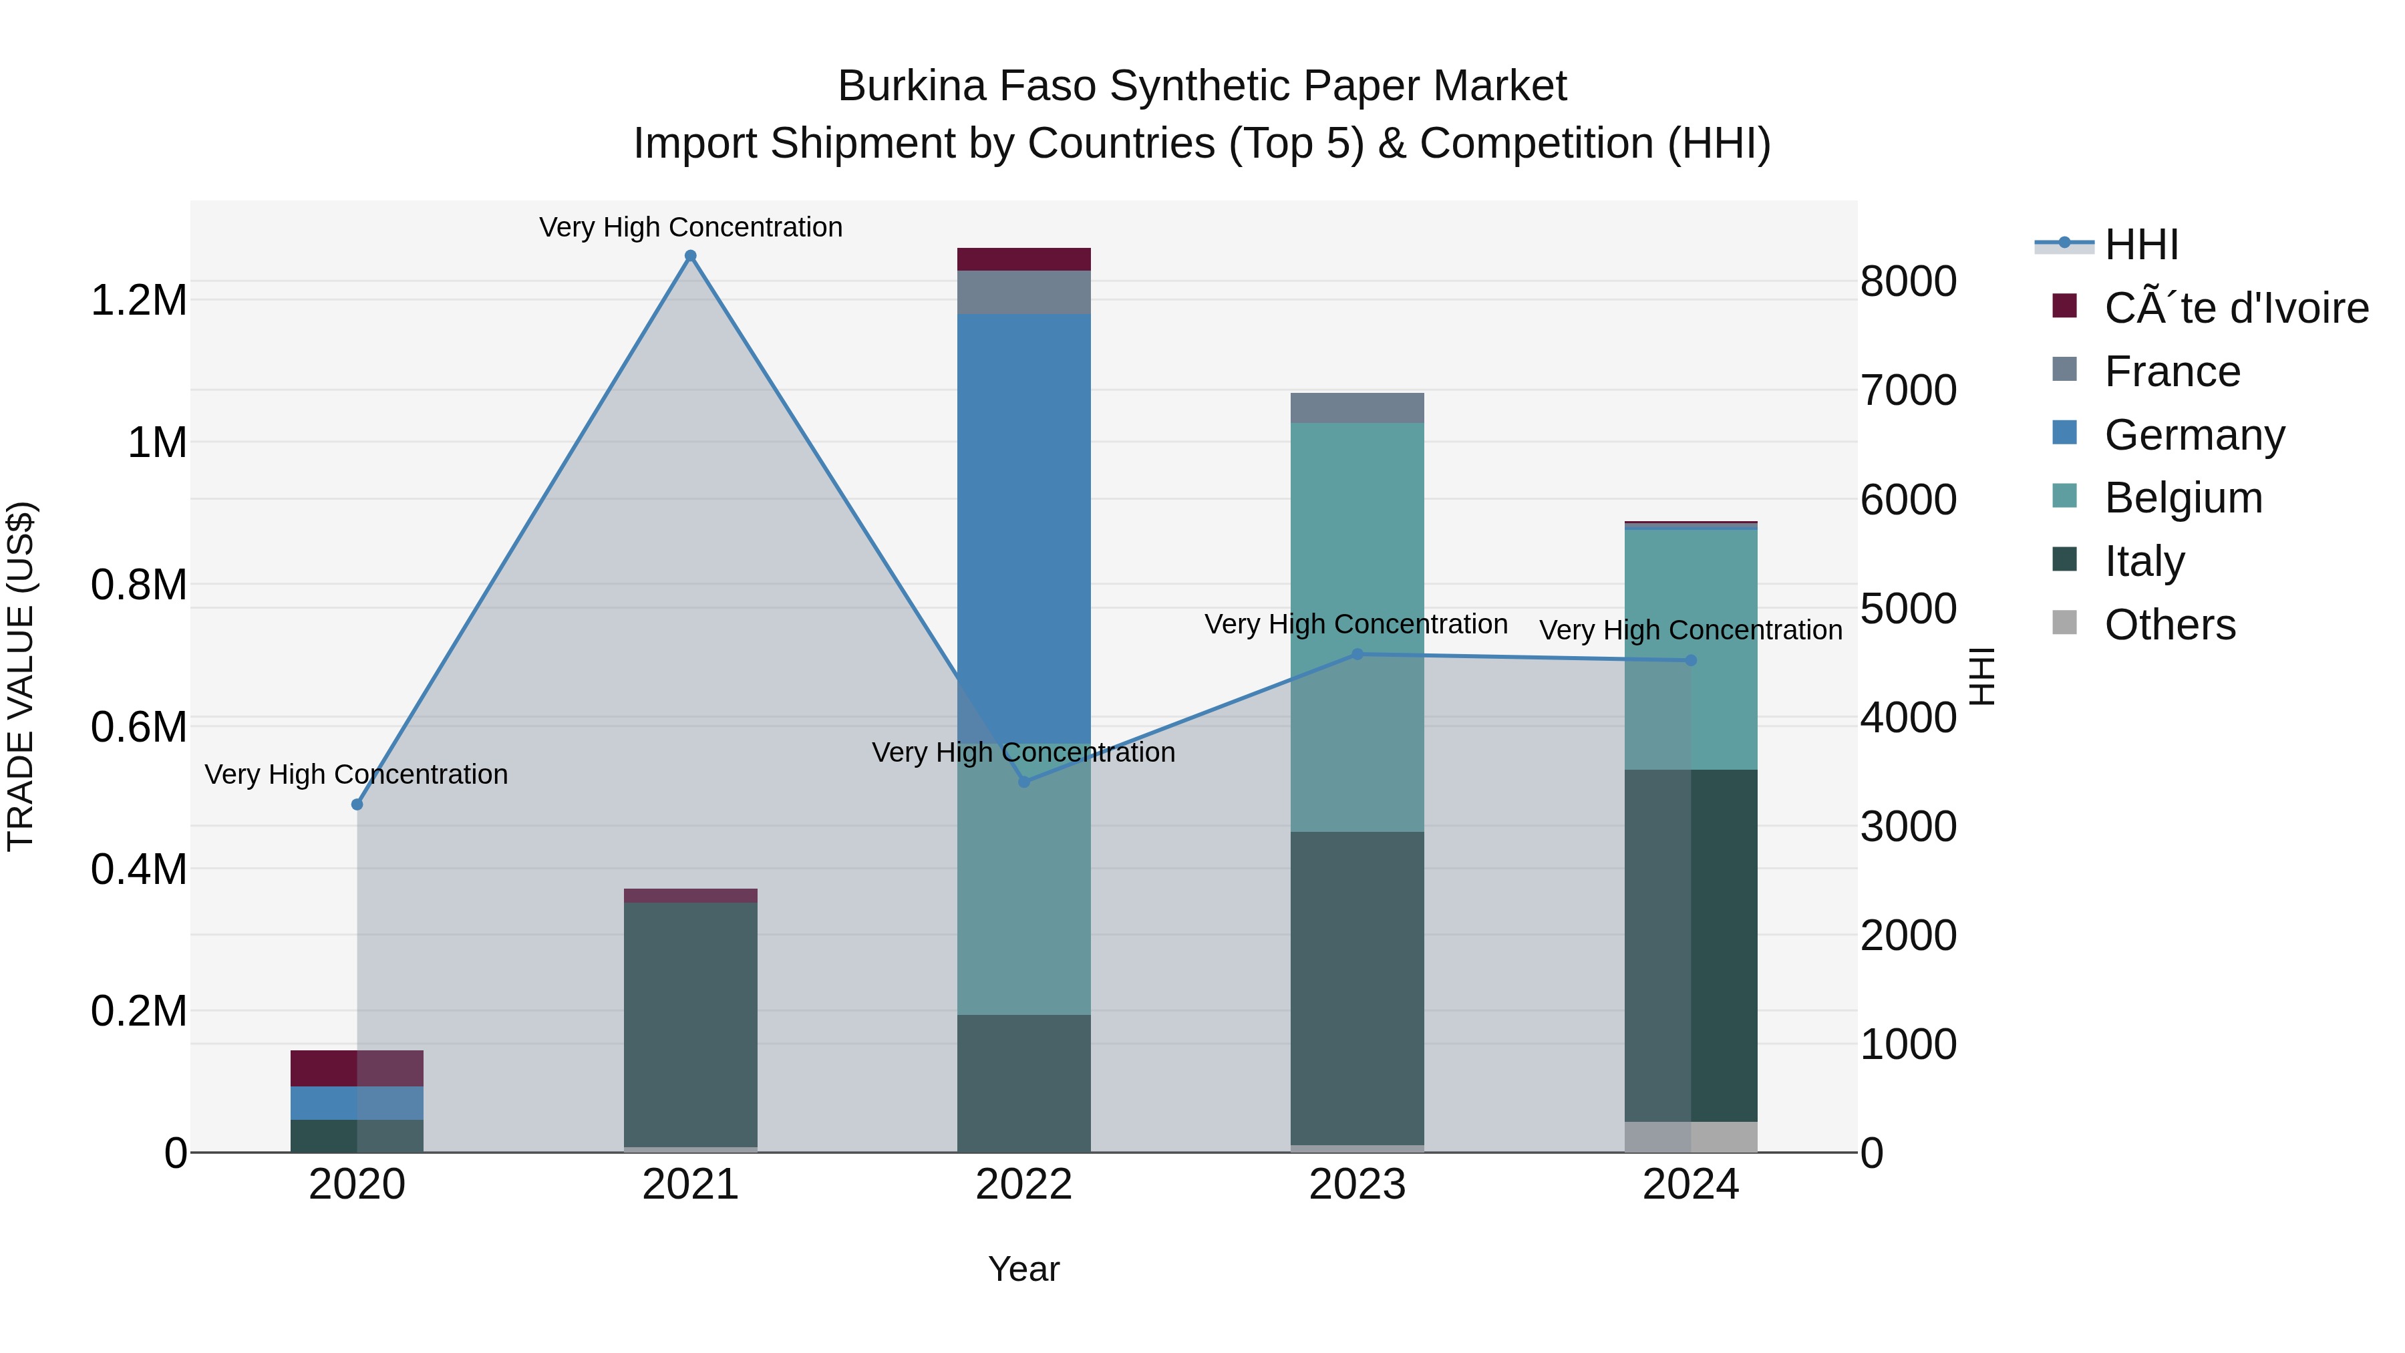Screen dimensions: 2405x1353
Task: Click the 1.2M left axis tick label
Action: (x=139, y=301)
